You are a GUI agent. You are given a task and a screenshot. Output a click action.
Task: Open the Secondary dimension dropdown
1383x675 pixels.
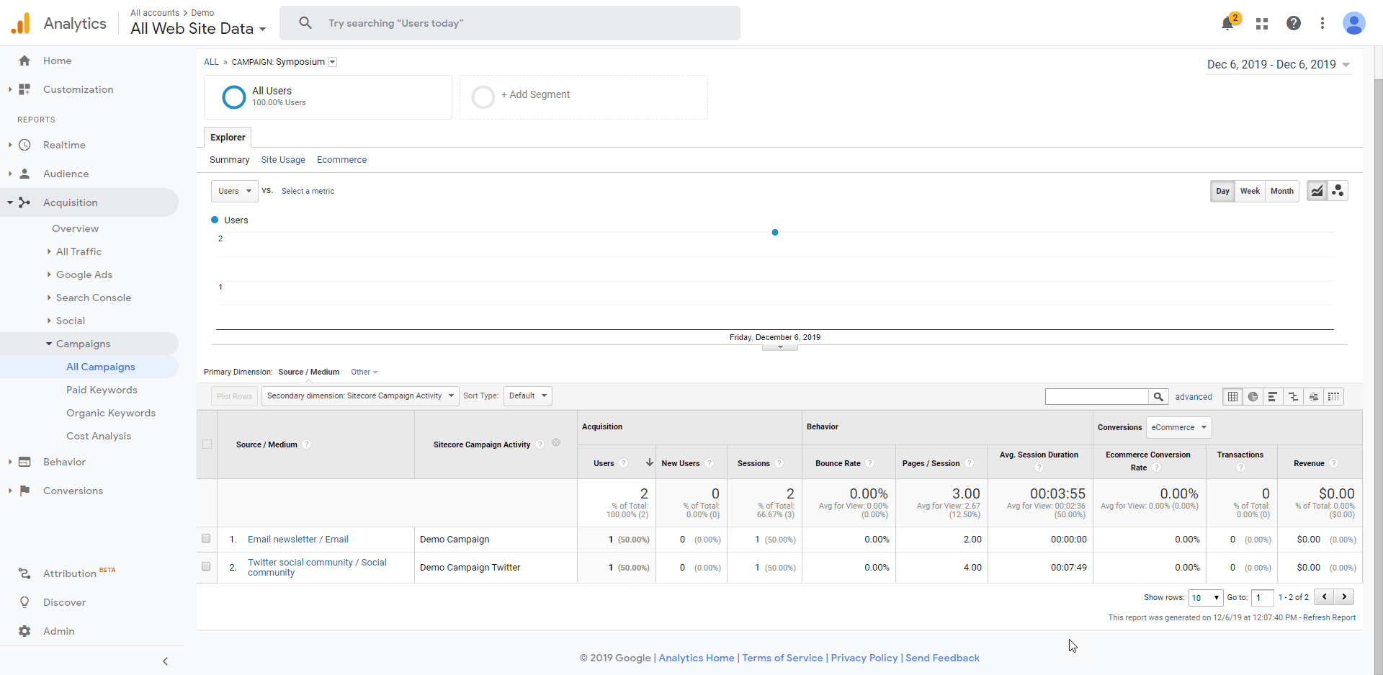360,395
